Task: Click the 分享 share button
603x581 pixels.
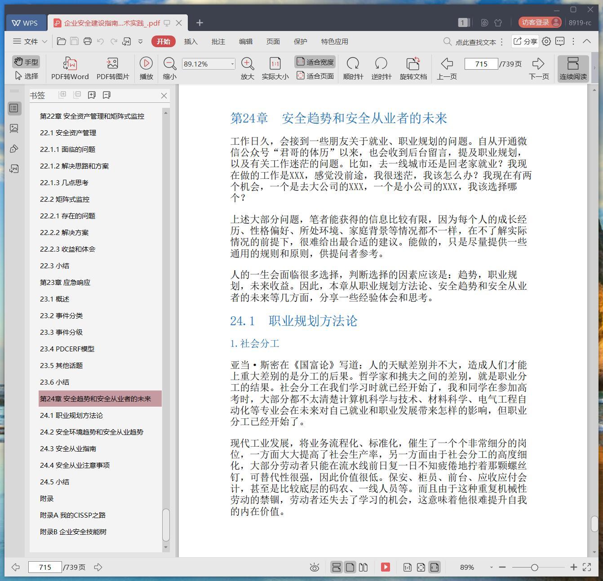Action: click(525, 41)
